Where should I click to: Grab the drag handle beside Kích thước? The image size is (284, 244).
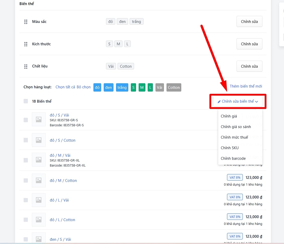26,44
